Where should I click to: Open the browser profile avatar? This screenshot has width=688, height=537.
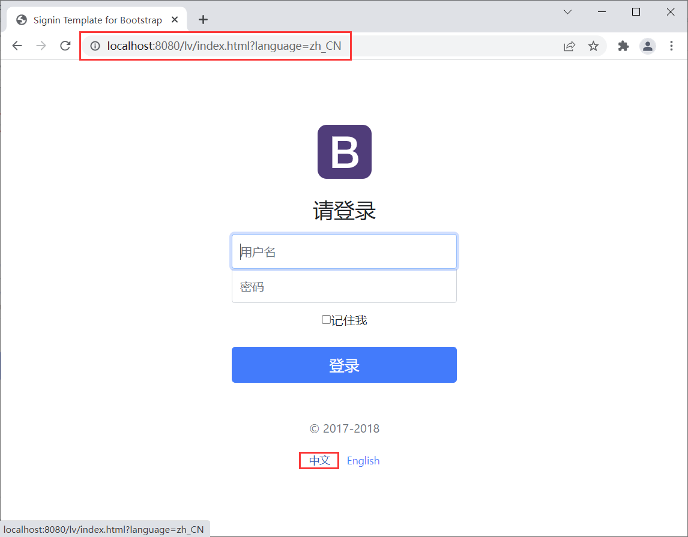(x=648, y=46)
